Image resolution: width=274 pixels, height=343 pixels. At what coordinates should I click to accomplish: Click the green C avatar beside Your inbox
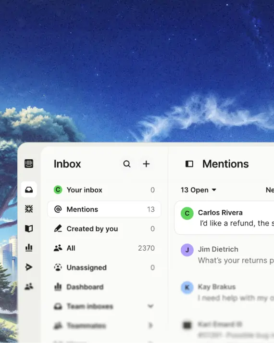coord(58,190)
